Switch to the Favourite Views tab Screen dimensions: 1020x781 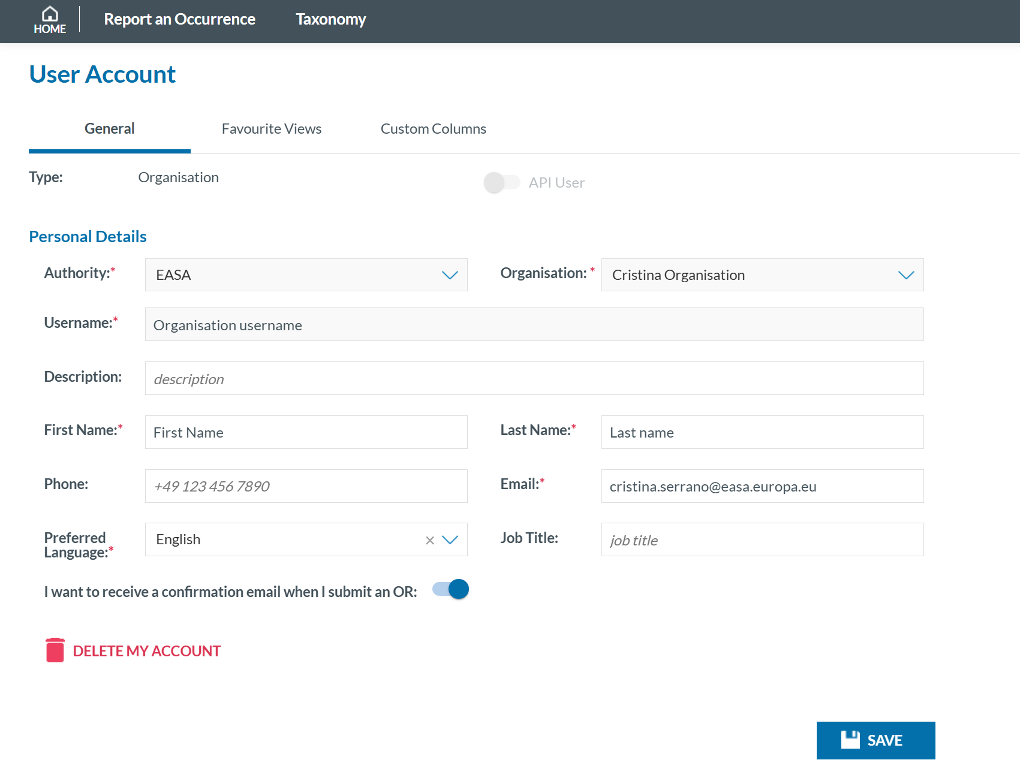271,129
